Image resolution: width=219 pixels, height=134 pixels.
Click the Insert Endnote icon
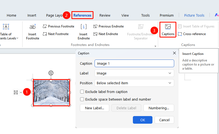click(84, 27)
